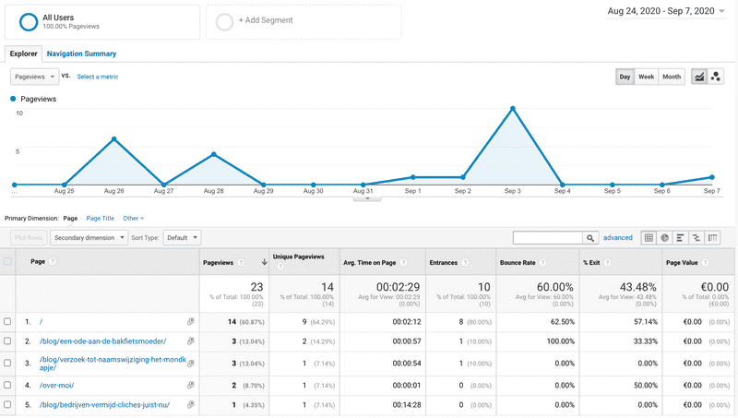The image size is (738, 418).
Task: Open the Pageviews metric dropdown
Action: 35,77
